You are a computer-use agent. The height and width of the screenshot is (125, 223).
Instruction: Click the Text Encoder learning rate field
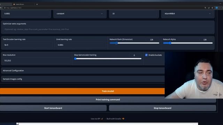[x=28, y=45]
